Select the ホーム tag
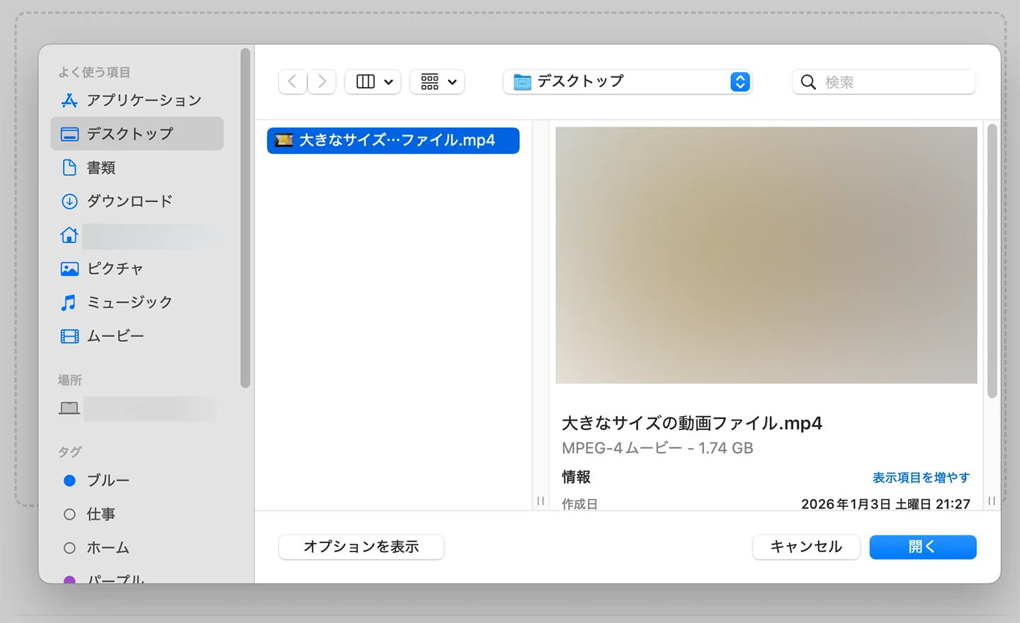The image size is (1020, 623). click(x=108, y=547)
